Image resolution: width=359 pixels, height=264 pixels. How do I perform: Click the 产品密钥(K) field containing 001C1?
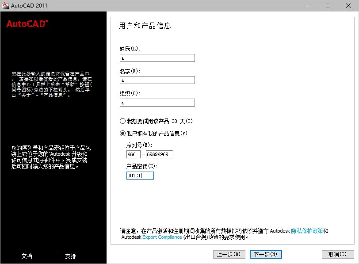click(140, 175)
